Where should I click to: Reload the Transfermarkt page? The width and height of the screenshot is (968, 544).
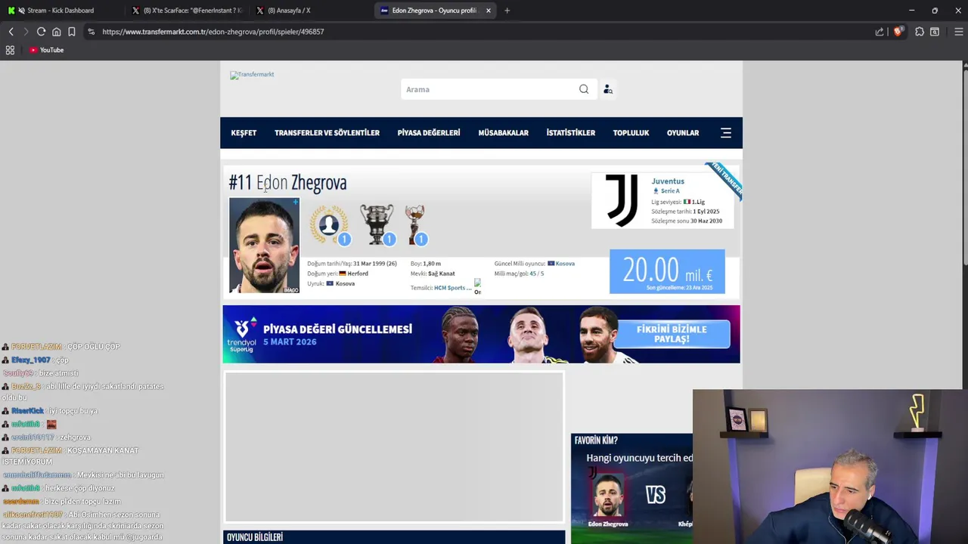pos(41,32)
